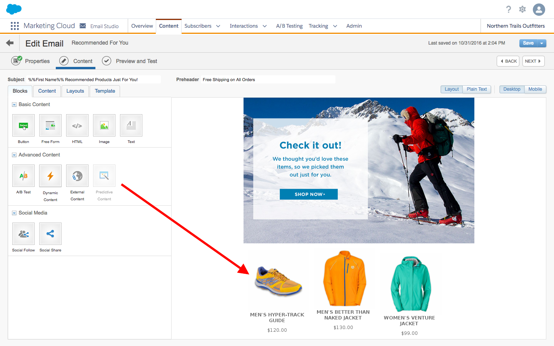Click the Subject input field

[x=93, y=80]
